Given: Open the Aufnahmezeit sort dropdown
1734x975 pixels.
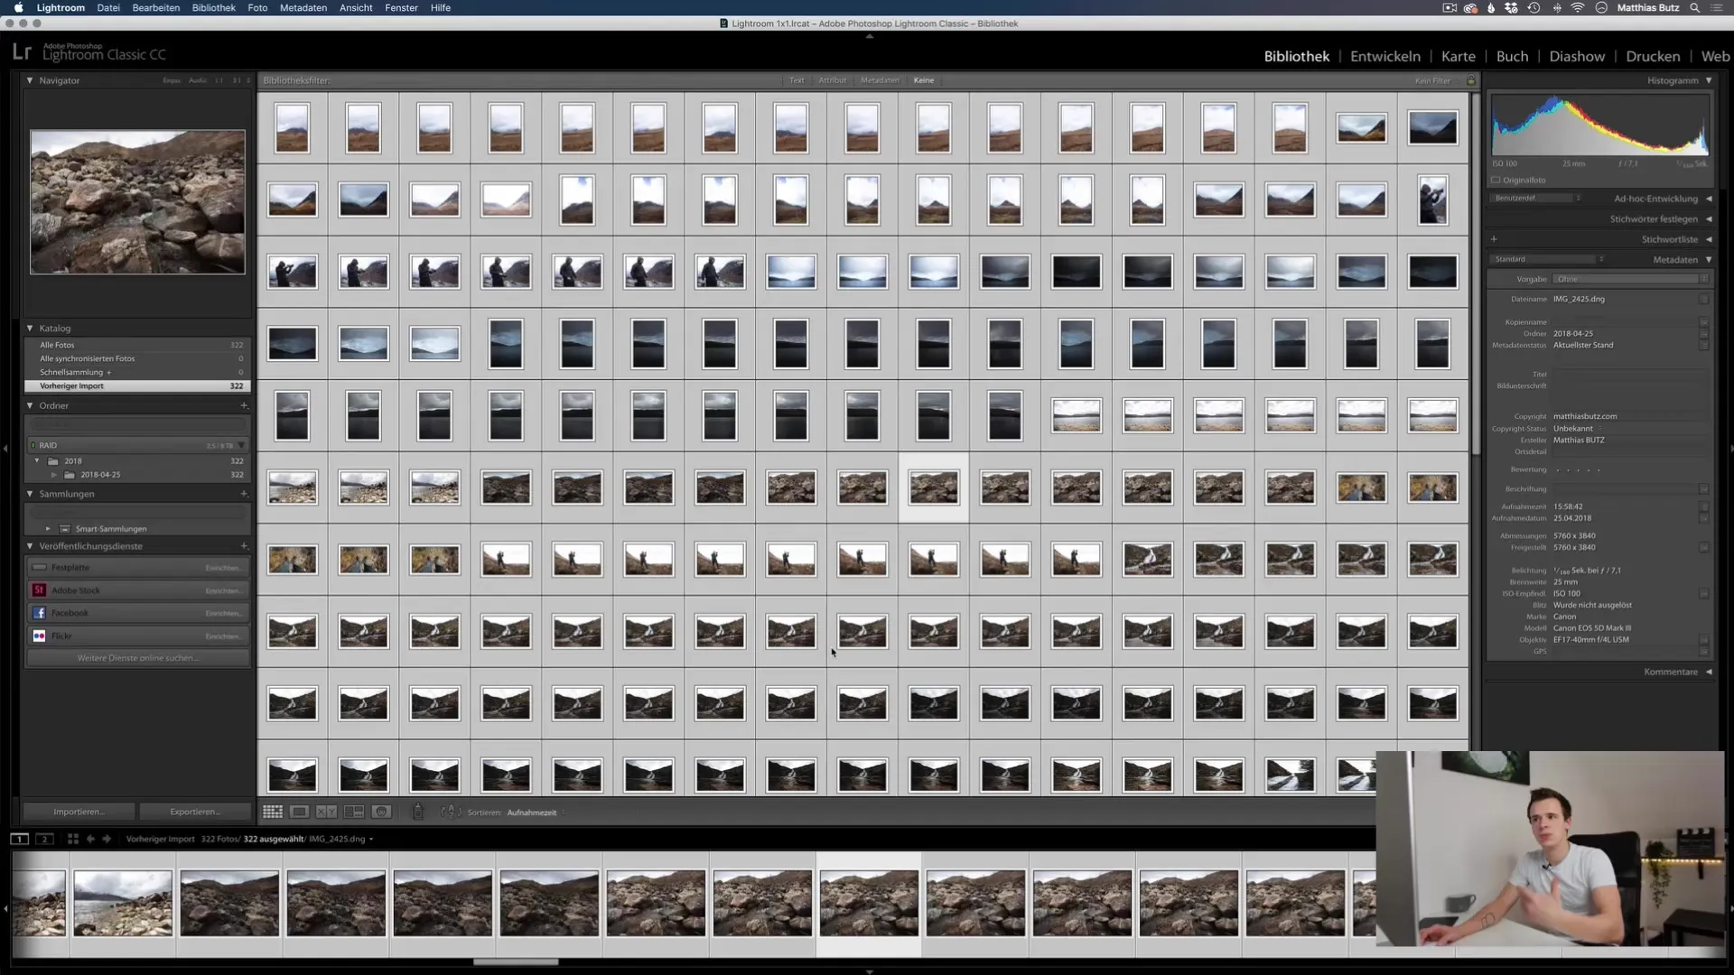Looking at the screenshot, I should 536,812.
